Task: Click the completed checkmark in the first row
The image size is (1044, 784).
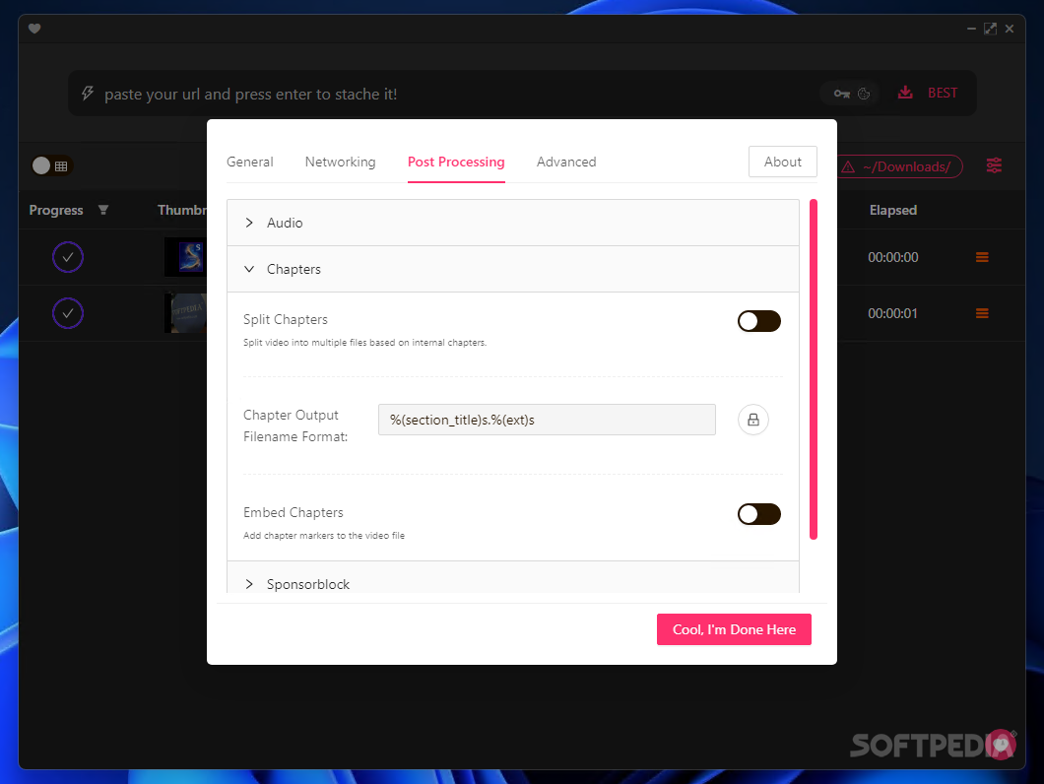Action: pyautogui.click(x=68, y=257)
